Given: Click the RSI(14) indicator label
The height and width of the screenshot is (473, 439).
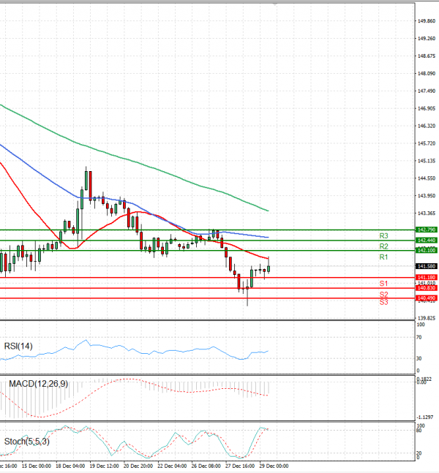Looking at the screenshot, I should pyautogui.click(x=18, y=346).
